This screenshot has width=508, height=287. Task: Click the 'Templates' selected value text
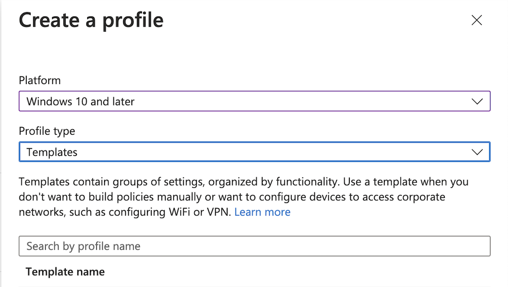click(52, 152)
